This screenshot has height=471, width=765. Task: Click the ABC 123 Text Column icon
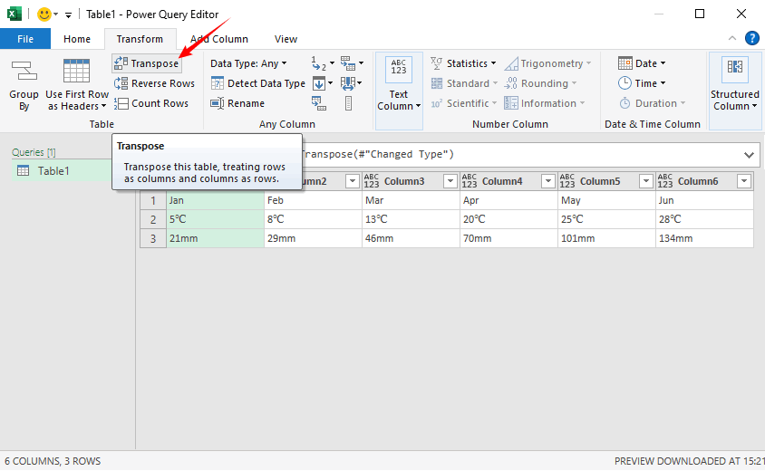[399, 70]
